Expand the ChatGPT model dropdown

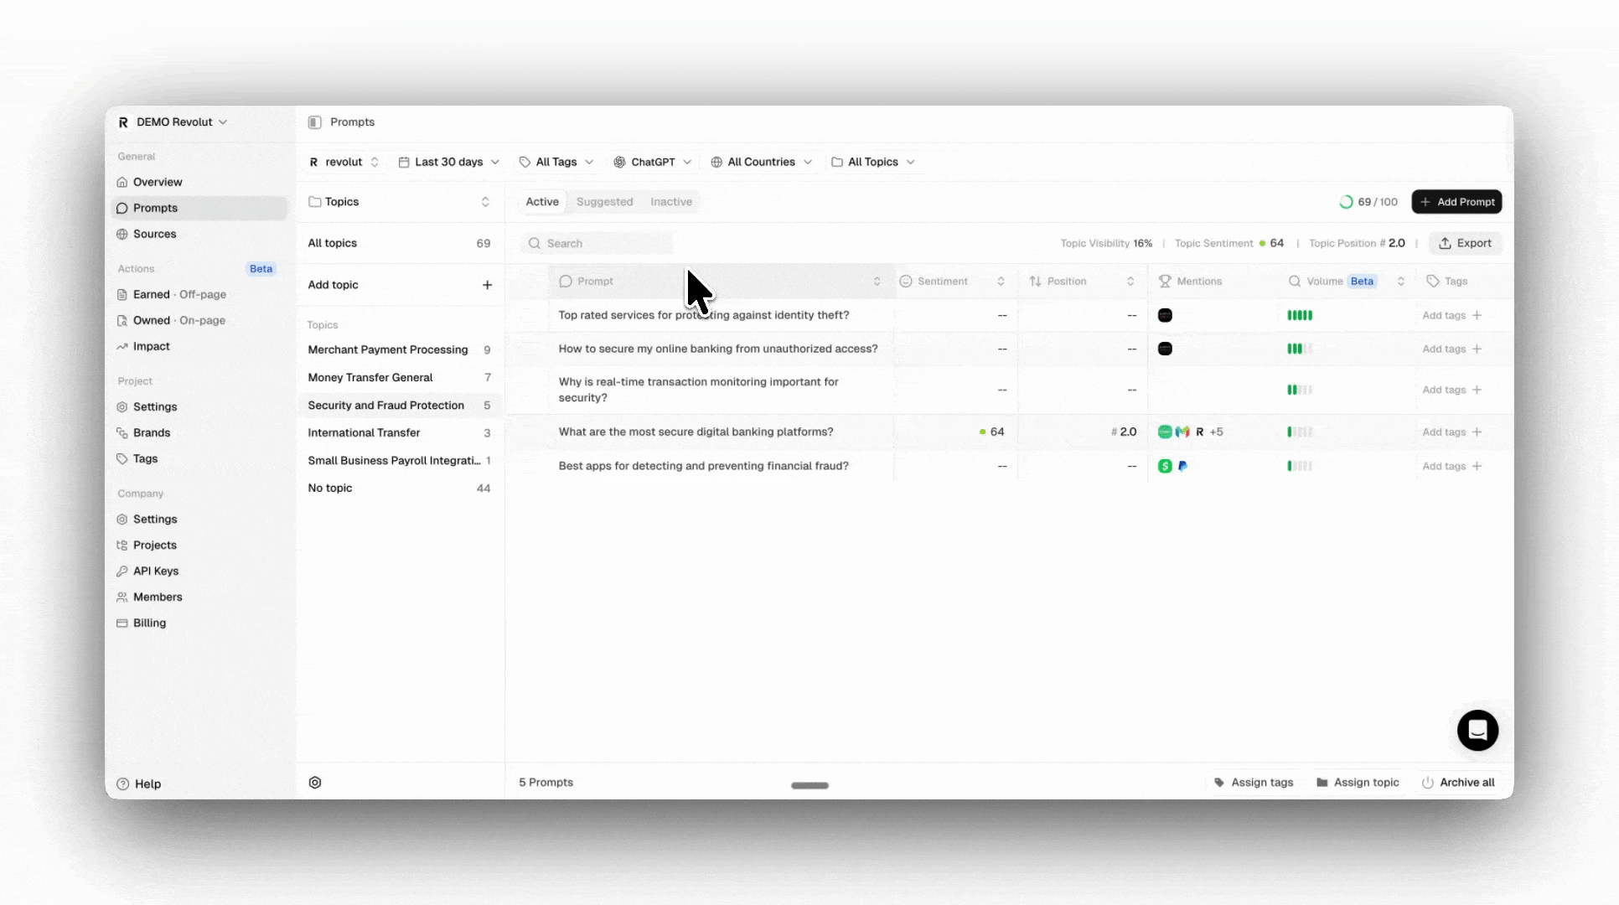coord(653,162)
